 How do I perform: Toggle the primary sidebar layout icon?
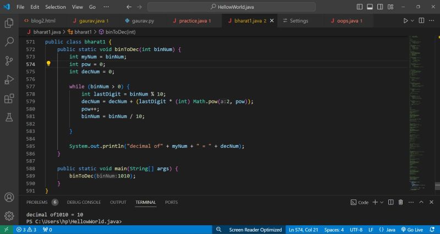(x=360, y=7)
